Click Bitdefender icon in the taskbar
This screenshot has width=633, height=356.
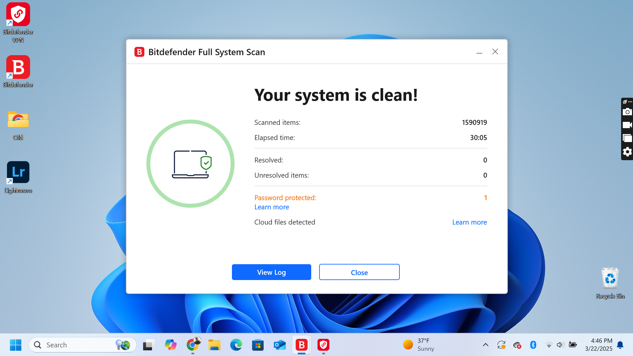(x=301, y=345)
